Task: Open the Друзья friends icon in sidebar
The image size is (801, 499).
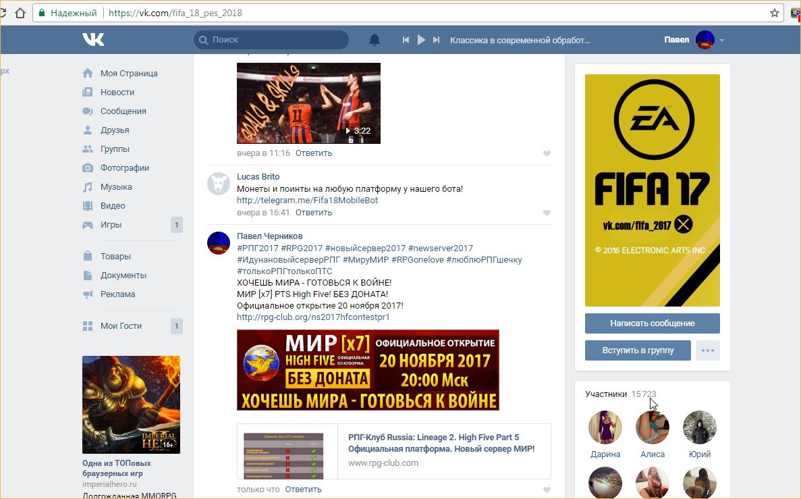Action: pyautogui.click(x=88, y=130)
